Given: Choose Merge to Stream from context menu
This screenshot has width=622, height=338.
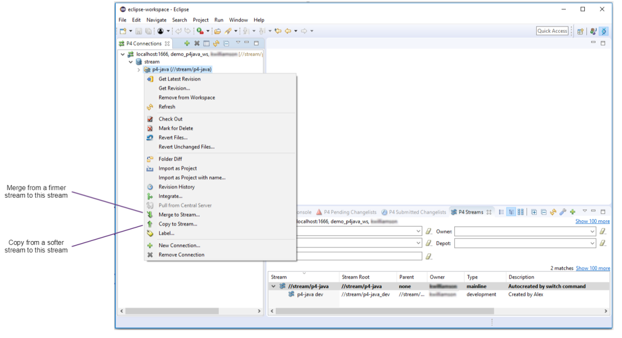Looking at the screenshot, I should point(179,215).
